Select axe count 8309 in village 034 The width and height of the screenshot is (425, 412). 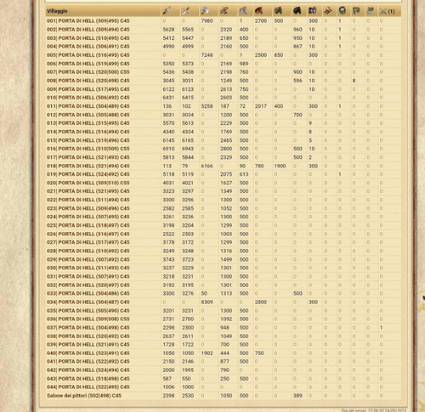pos(207,302)
